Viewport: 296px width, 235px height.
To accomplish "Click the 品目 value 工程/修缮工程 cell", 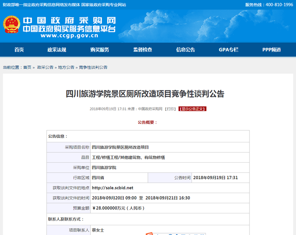I will click(170, 157).
